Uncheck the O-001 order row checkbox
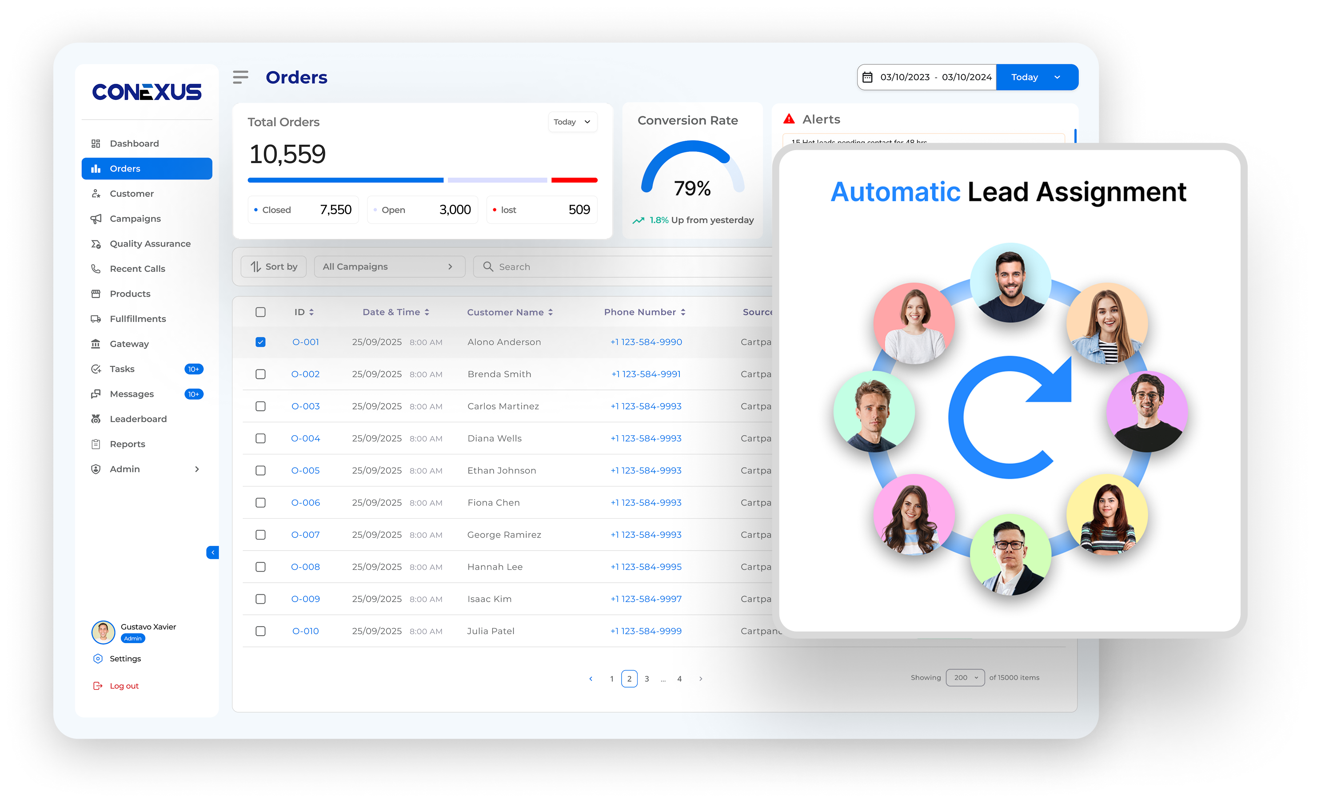The image size is (1321, 803). (x=260, y=342)
